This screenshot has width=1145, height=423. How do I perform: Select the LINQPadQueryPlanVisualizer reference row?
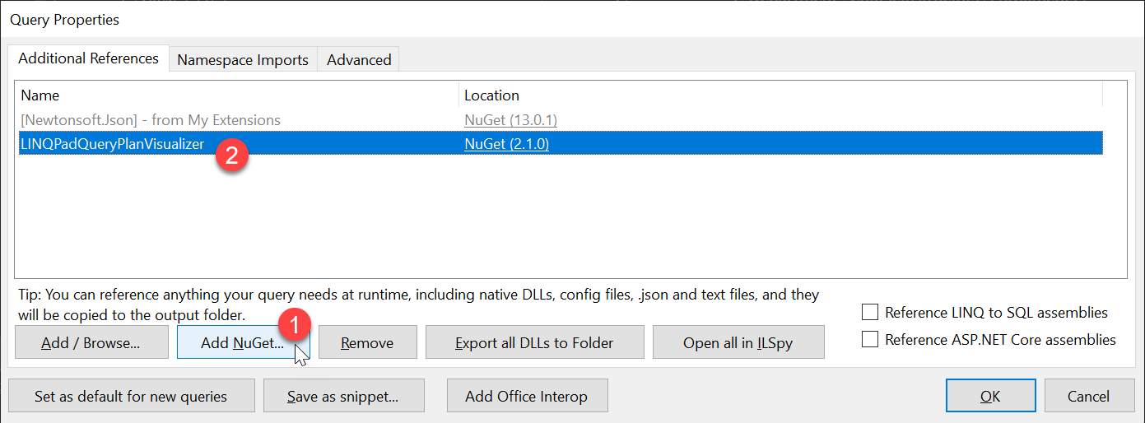(559, 144)
